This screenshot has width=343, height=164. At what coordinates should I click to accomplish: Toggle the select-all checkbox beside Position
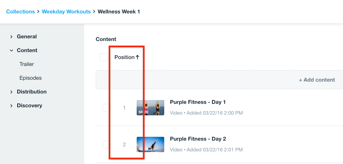[103, 57]
